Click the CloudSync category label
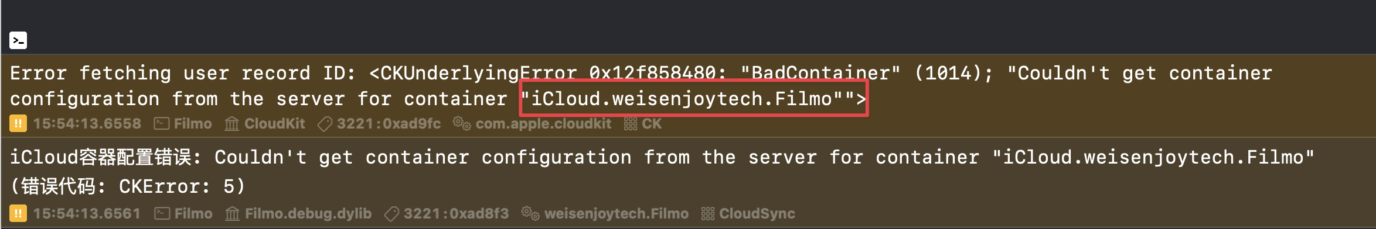 pyautogui.click(x=757, y=214)
